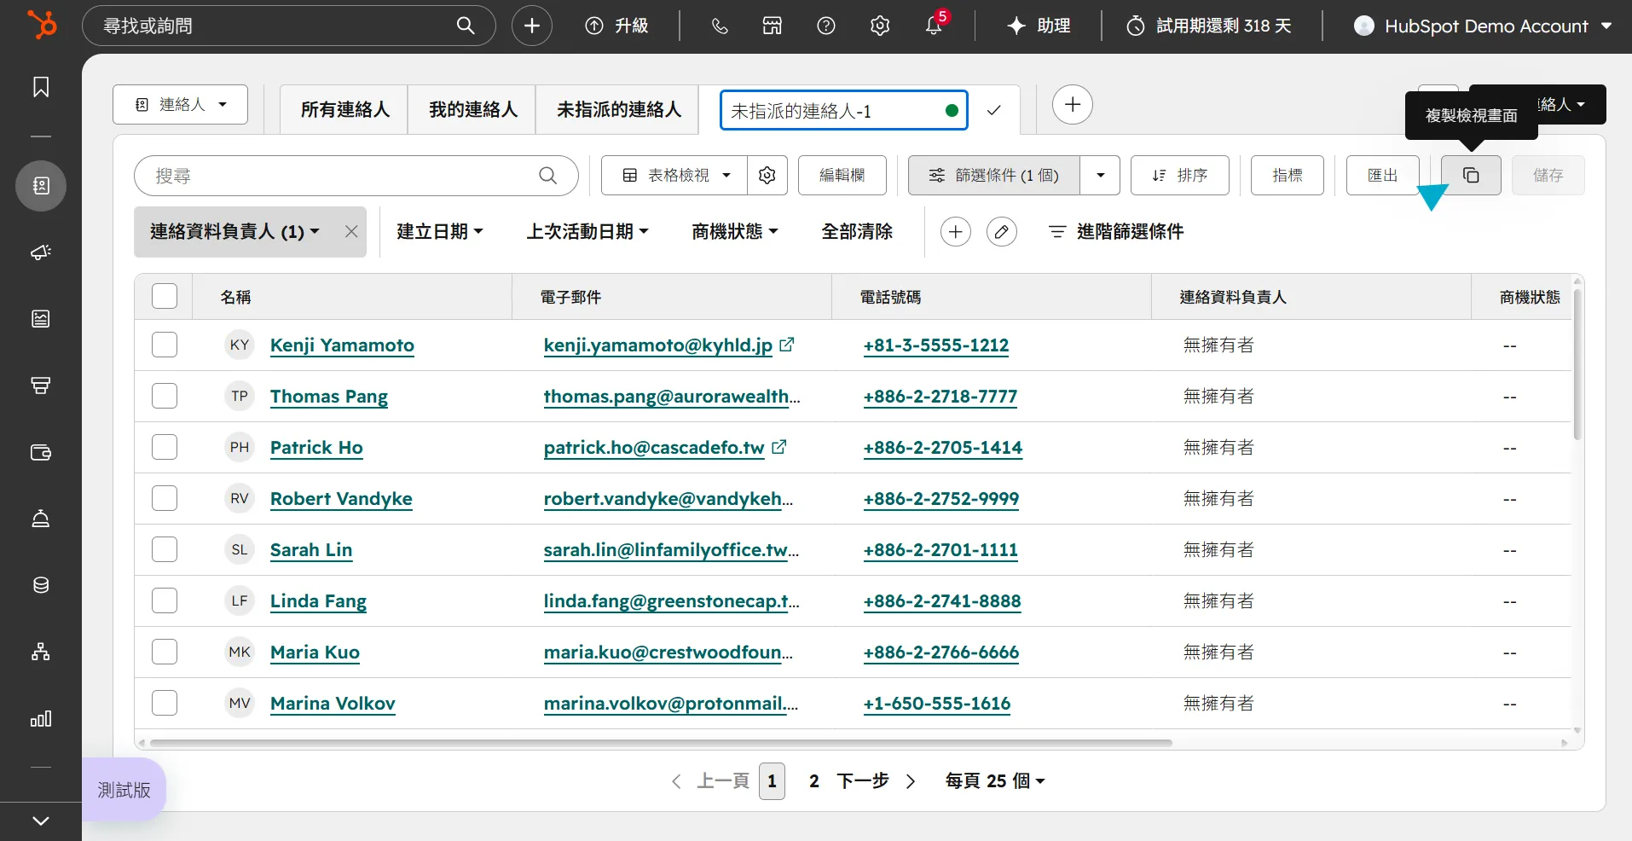Switch to the 所有連絡人 tab

tap(344, 109)
